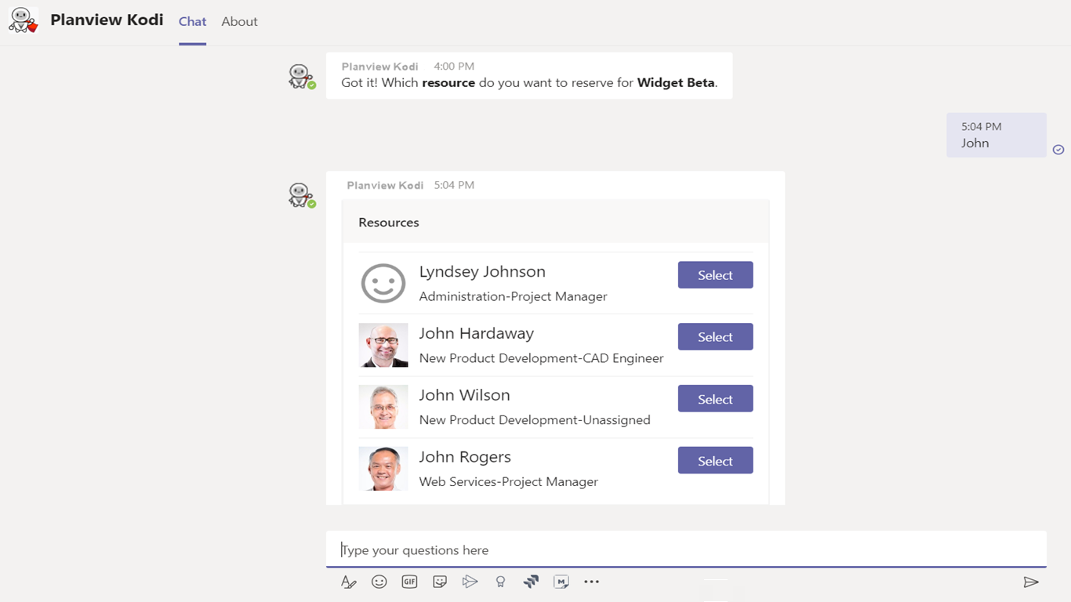Select John Rogers as the resource

pyautogui.click(x=715, y=461)
